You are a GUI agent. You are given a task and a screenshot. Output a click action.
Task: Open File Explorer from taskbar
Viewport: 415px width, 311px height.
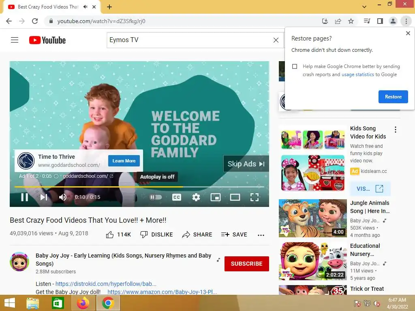tap(33, 303)
